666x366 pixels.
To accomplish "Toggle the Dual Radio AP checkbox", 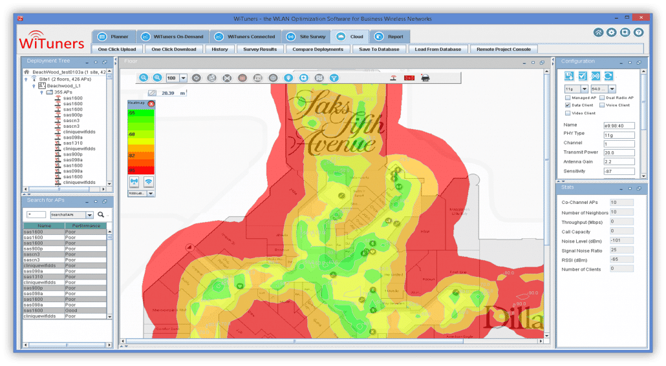I will pos(602,97).
